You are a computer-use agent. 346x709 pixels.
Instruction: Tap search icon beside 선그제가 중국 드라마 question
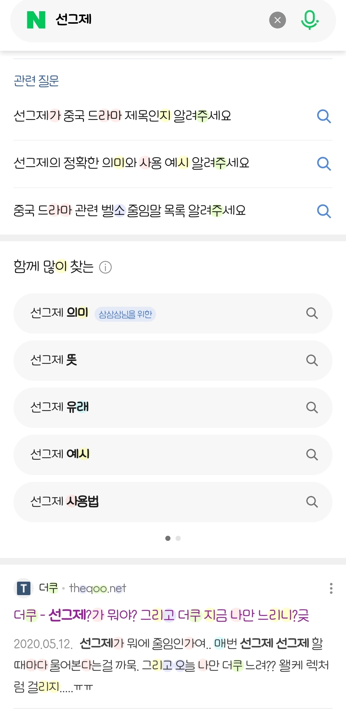coord(324,116)
